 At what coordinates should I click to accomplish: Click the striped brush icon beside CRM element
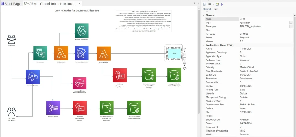(185, 64)
